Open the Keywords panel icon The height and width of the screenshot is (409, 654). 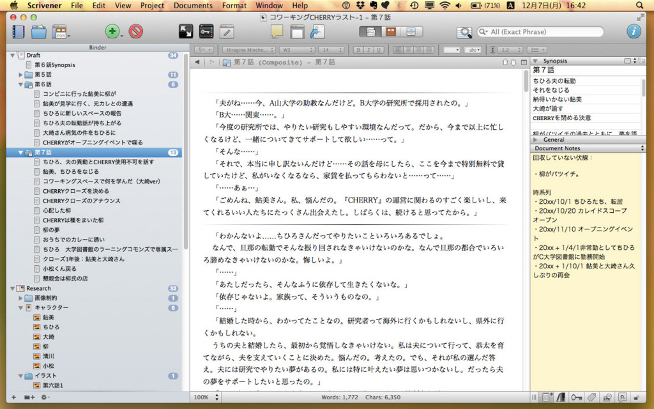[x=206, y=31]
